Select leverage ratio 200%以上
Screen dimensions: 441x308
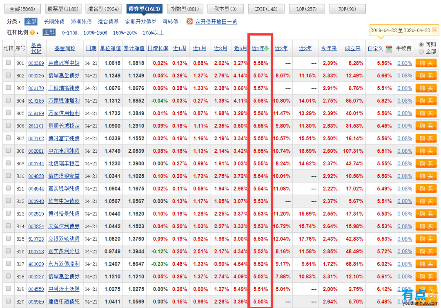[x=153, y=33]
